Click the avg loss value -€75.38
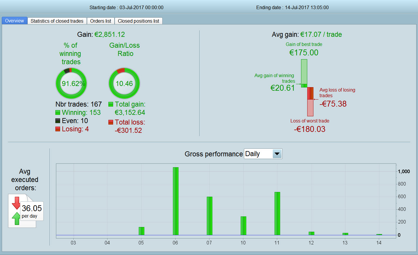This screenshot has width=418, height=255. coord(333,104)
